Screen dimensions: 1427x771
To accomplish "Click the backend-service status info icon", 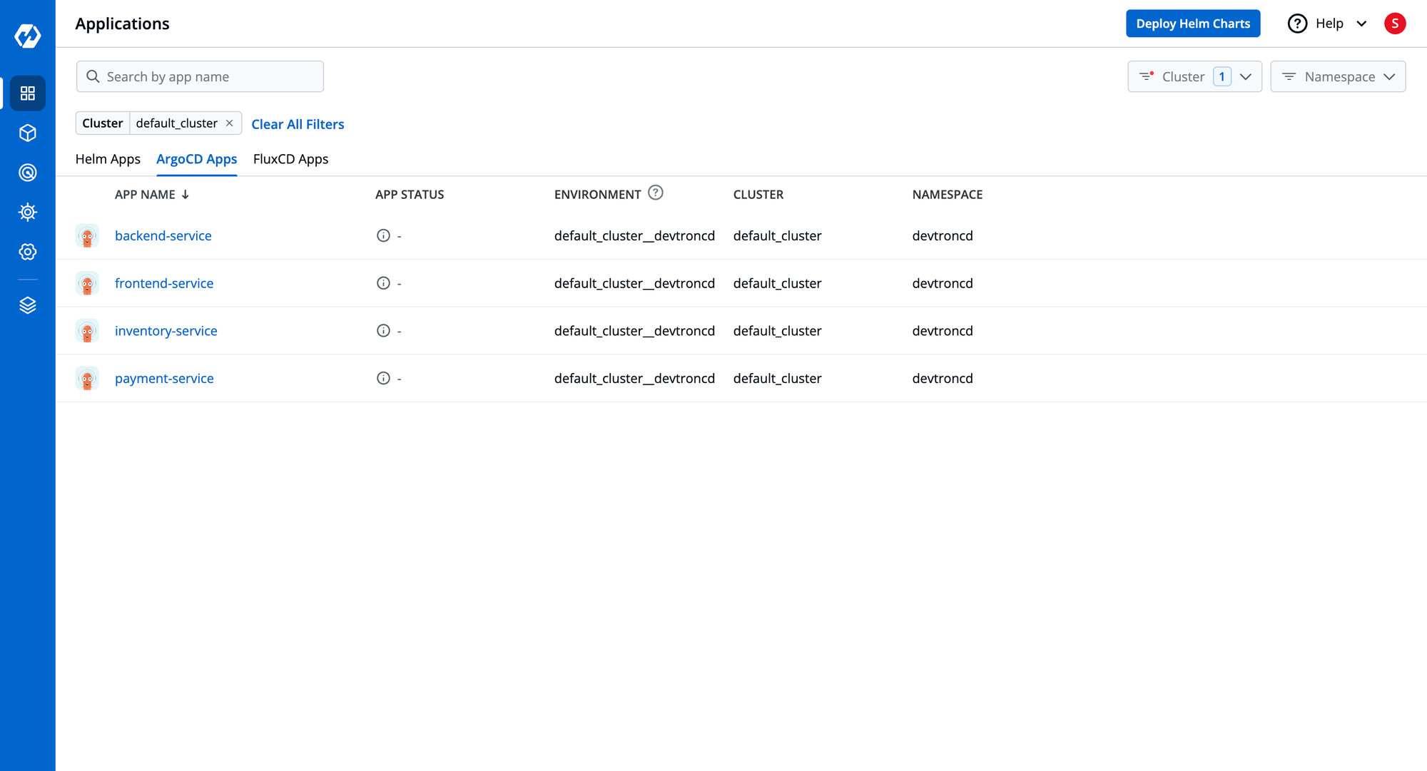I will point(382,235).
